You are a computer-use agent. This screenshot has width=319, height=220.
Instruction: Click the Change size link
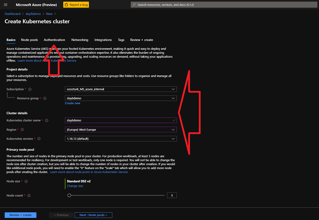click(x=75, y=186)
